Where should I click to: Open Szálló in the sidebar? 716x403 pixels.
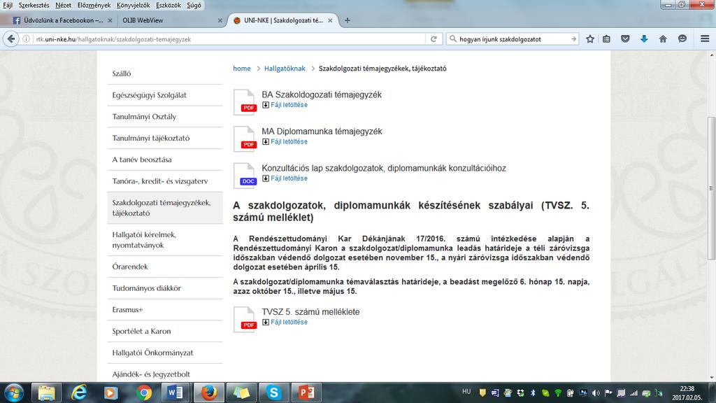pos(165,73)
